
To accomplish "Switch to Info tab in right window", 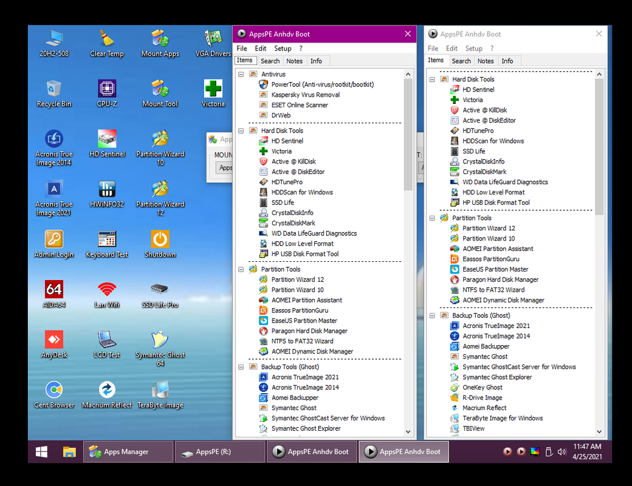I will click(x=507, y=61).
